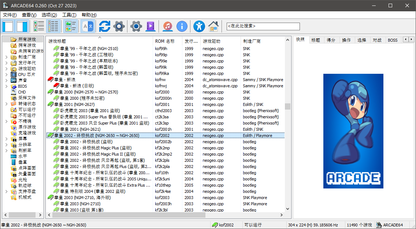Select 不可运行 filter in the tree
The image size is (416, 229).
[27, 115]
